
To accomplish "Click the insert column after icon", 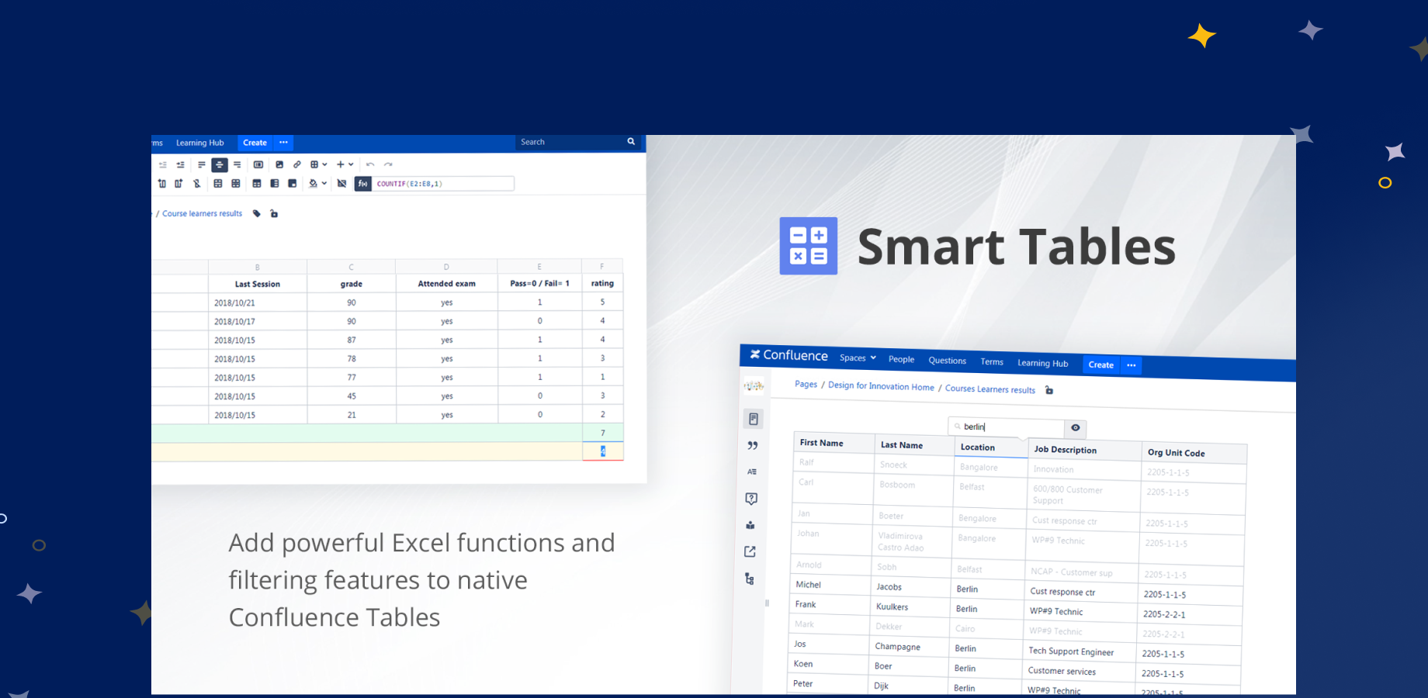I will [178, 184].
